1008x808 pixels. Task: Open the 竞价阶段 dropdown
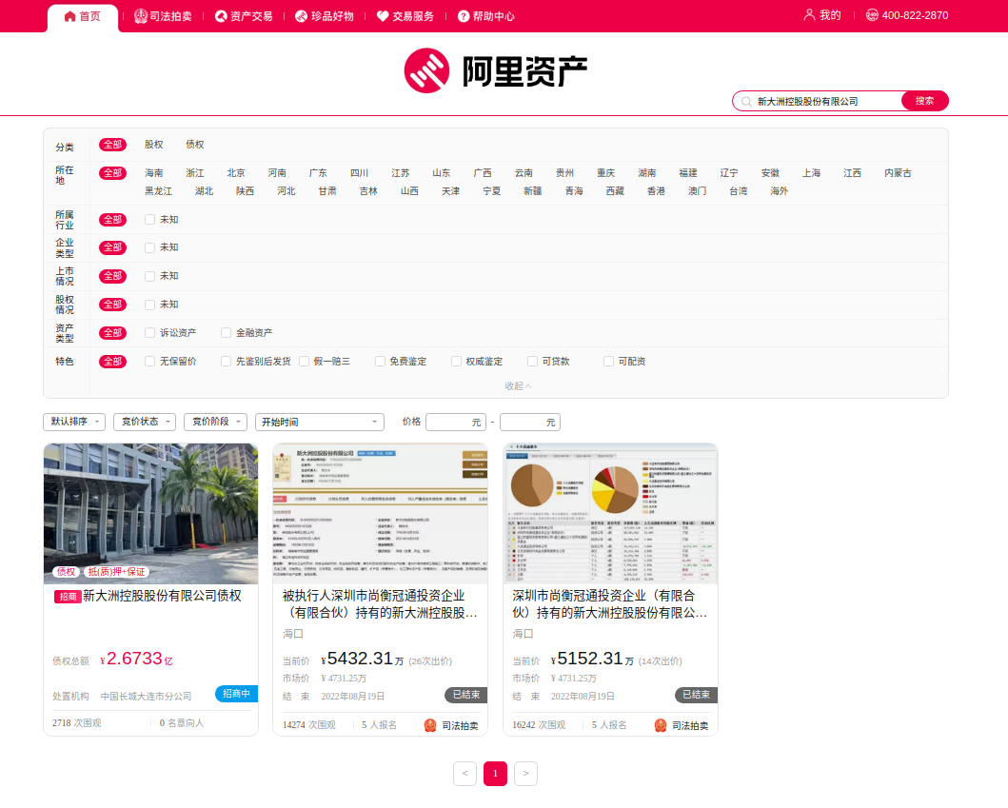coord(215,422)
